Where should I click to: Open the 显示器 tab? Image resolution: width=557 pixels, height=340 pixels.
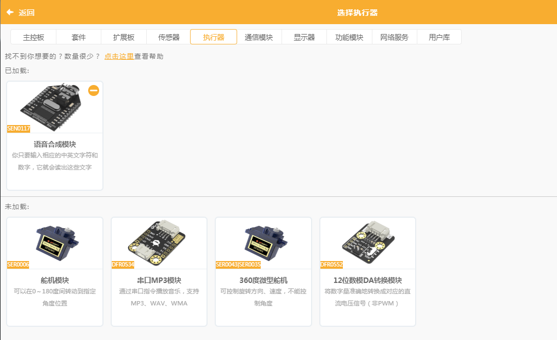click(x=304, y=37)
